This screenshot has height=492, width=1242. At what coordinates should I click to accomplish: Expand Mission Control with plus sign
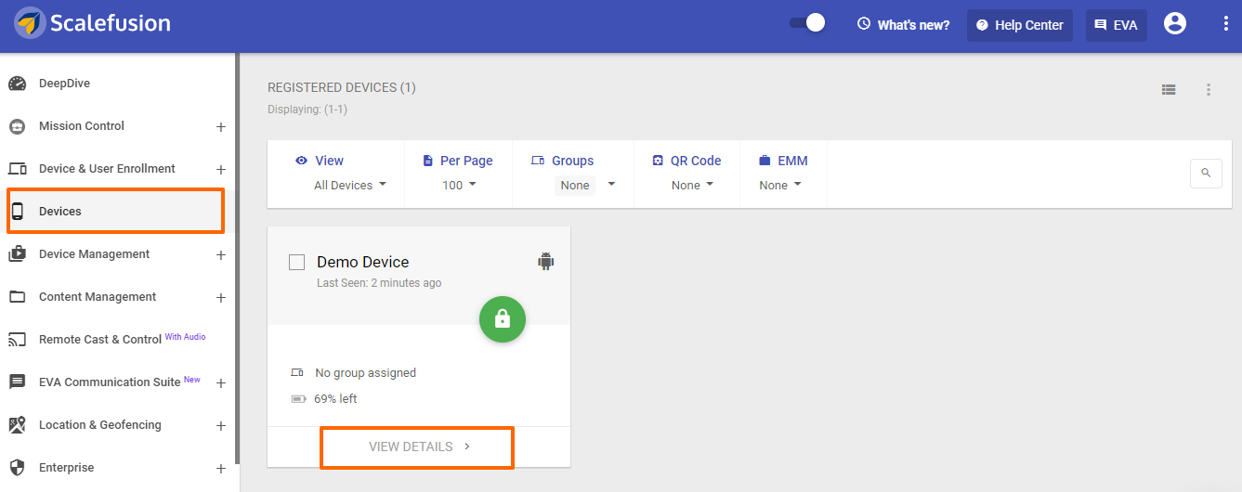[x=221, y=127]
